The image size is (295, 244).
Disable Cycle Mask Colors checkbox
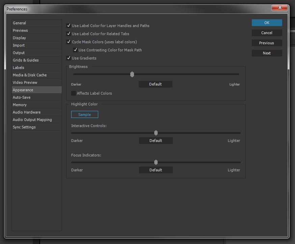(69, 42)
